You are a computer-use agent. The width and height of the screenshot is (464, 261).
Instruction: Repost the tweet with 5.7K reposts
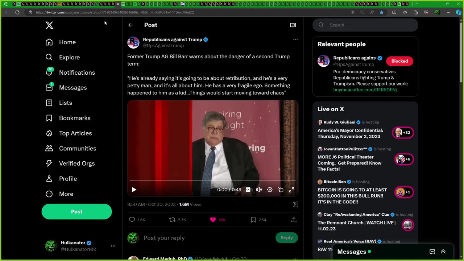click(x=173, y=220)
